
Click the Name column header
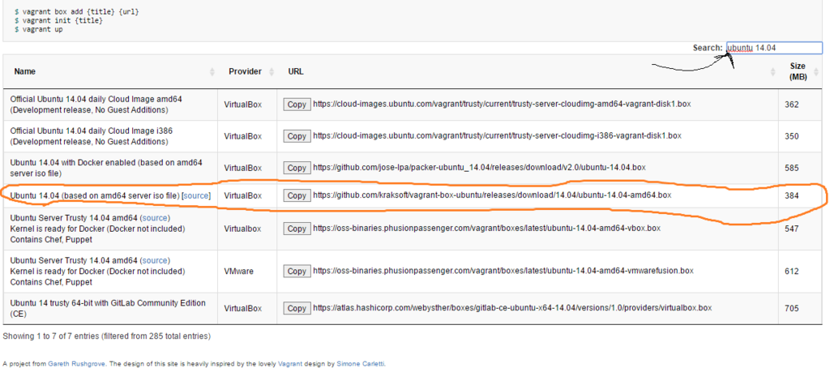(110, 71)
